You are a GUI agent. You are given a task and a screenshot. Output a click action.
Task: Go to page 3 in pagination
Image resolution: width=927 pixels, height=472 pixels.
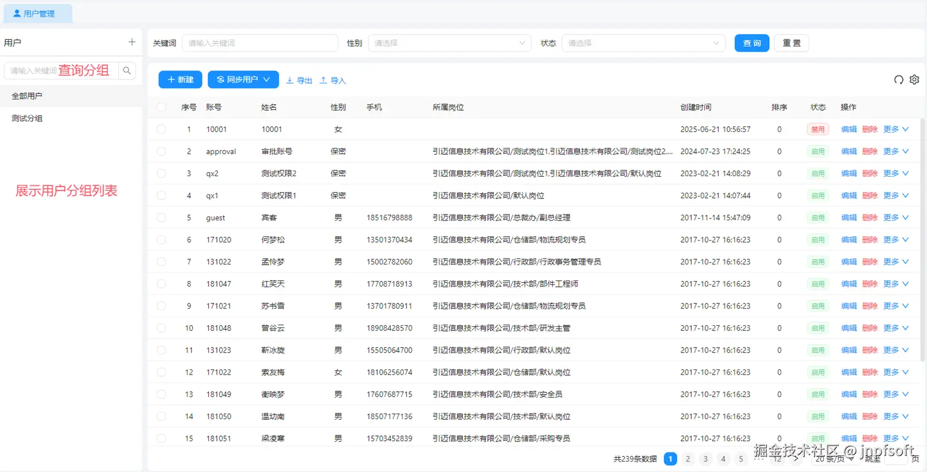pos(705,459)
